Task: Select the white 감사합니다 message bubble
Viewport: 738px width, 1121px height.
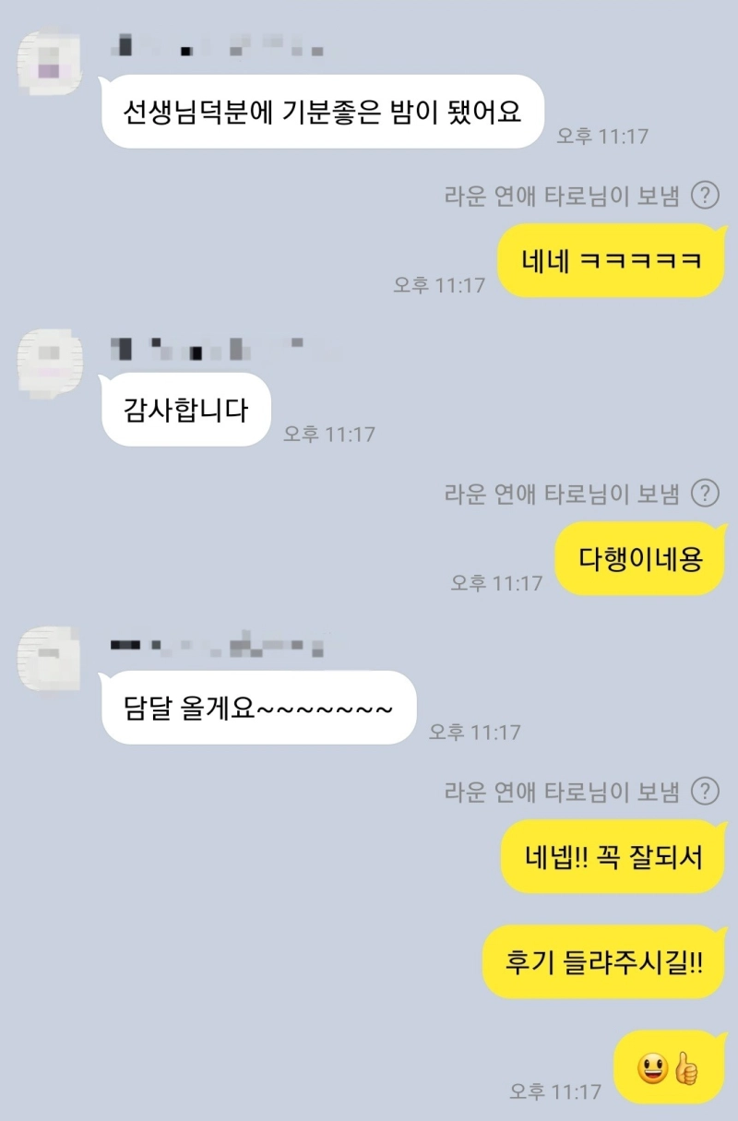Action: [186, 410]
